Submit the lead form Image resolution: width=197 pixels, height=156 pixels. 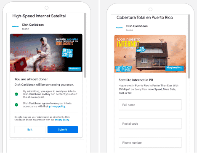63,129
